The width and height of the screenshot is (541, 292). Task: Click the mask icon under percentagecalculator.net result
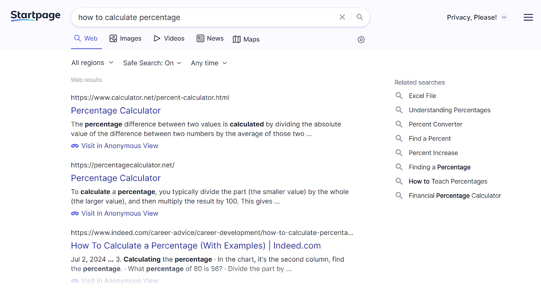coord(75,214)
